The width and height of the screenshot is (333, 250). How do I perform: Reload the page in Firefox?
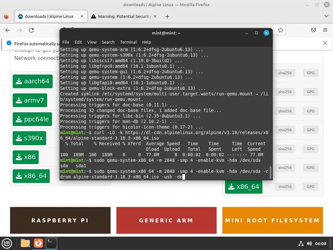coord(31,30)
